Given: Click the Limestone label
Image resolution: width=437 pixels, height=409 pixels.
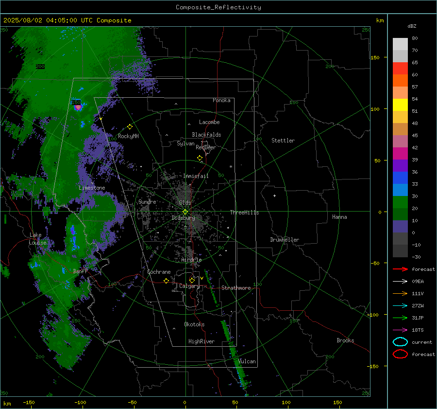Looking at the screenshot, I should 92,188.
